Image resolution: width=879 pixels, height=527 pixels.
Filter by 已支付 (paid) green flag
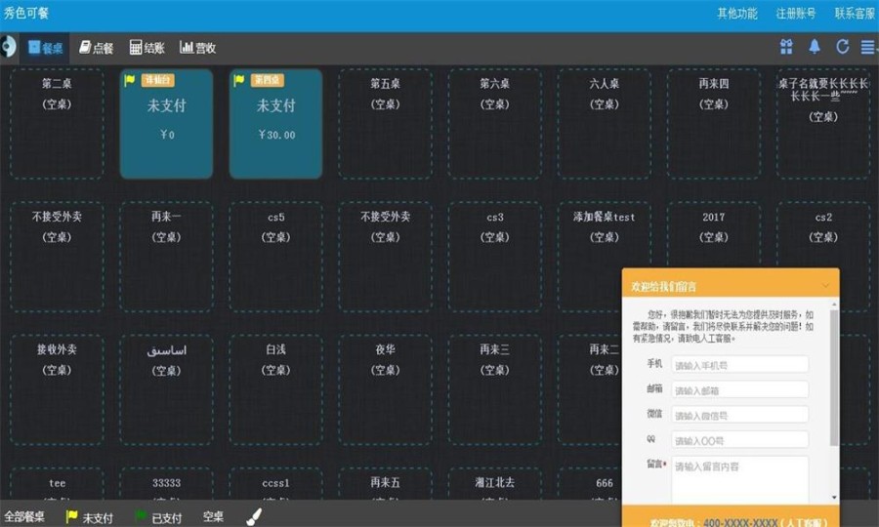pos(157,517)
